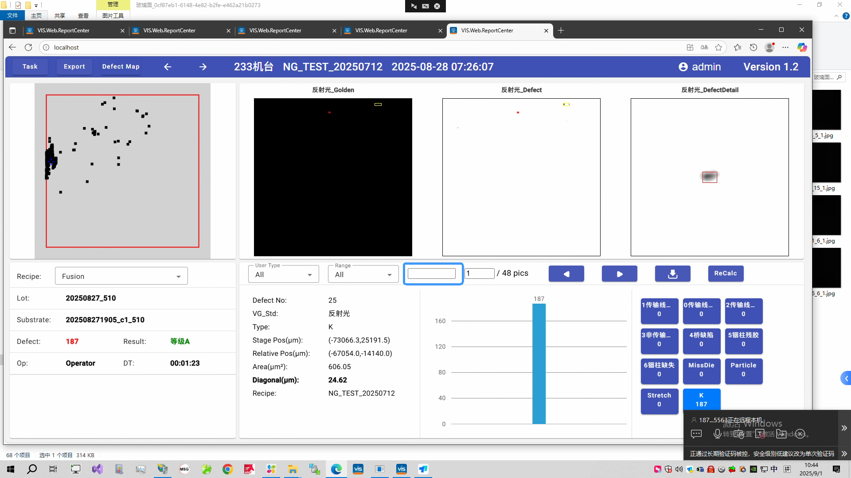The height and width of the screenshot is (478, 851).
Task: Refresh the localhost page
Action: pos(28,47)
